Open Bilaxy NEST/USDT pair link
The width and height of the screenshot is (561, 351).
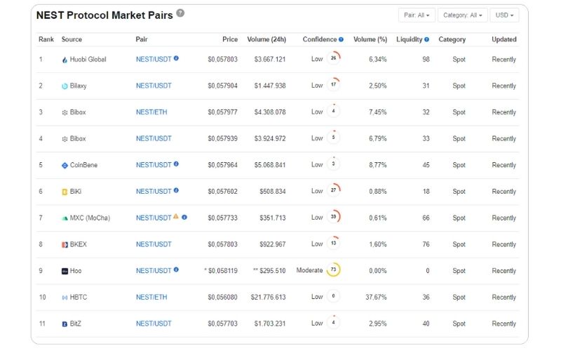154,86
